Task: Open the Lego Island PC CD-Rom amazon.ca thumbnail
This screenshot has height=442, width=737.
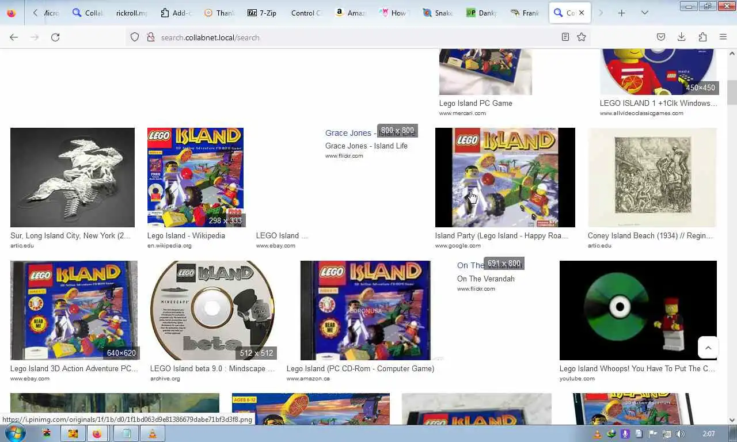Action: (x=365, y=310)
